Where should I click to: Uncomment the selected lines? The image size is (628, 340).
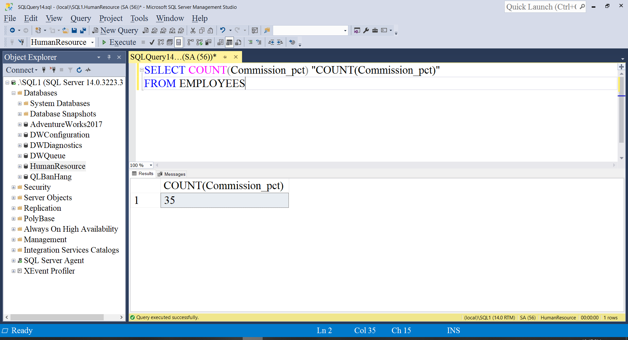pyautogui.click(x=259, y=42)
